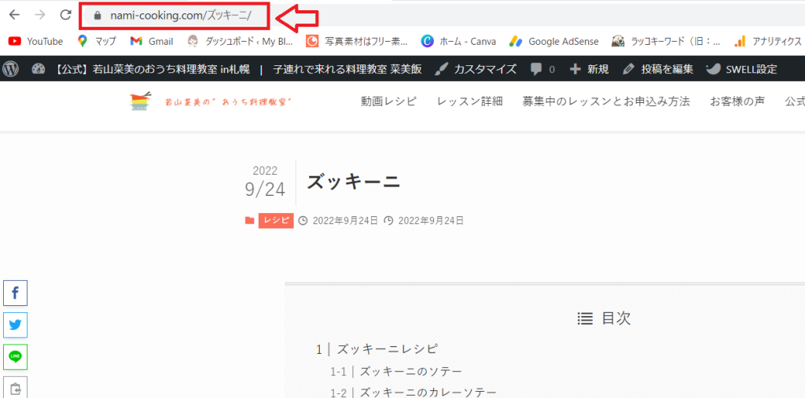
Task: Share the post on Facebook
Action: point(15,293)
